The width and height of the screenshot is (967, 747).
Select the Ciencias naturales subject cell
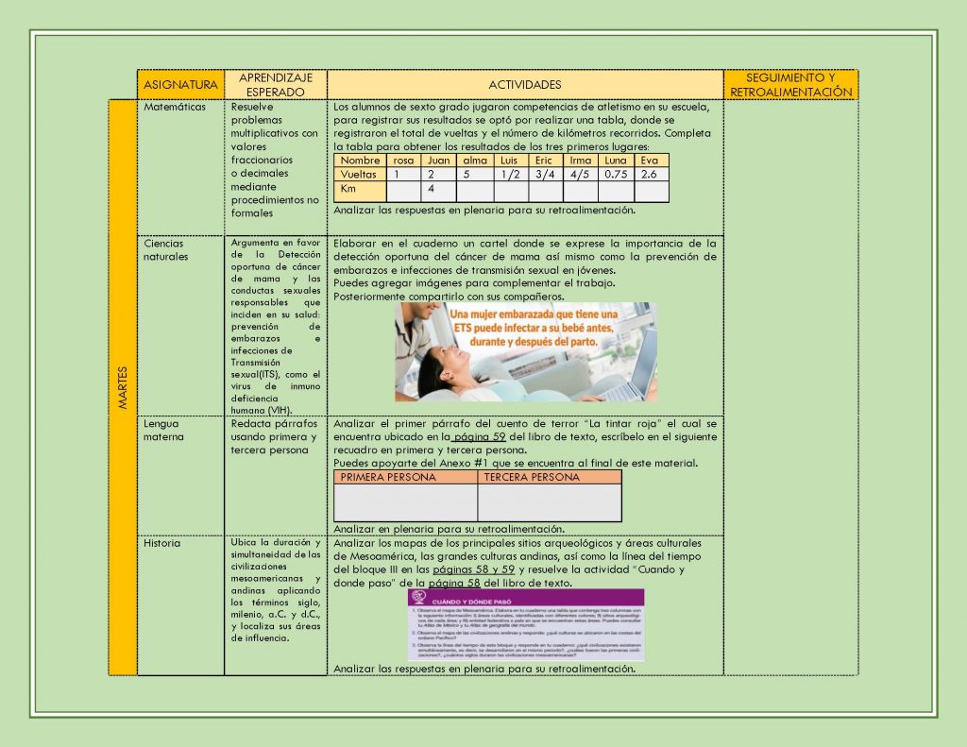pyautogui.click(x=180, y=326)
